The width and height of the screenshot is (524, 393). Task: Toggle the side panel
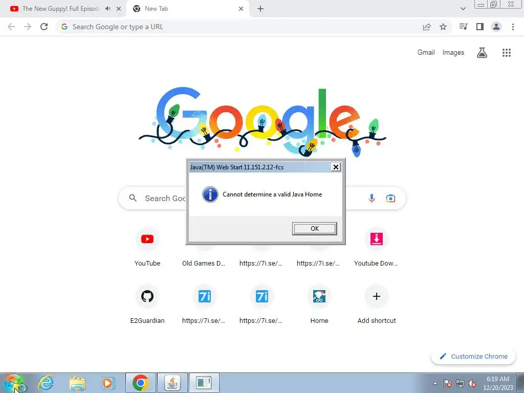[480, 27]
